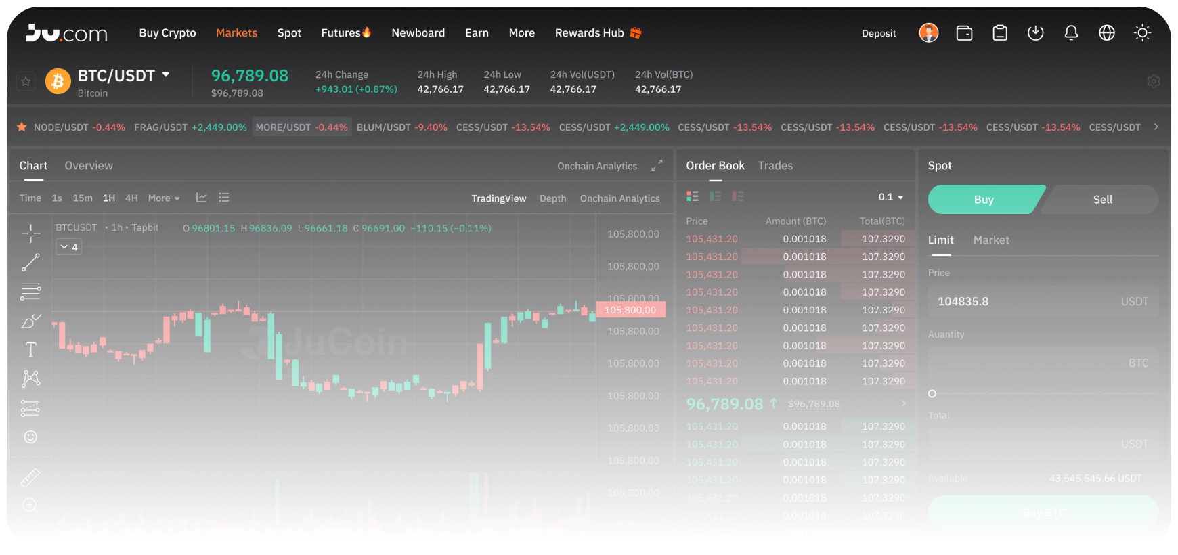Open the 0.1 price grouping dropdown
Screen dimensions: 1178x555
[891, 197]
